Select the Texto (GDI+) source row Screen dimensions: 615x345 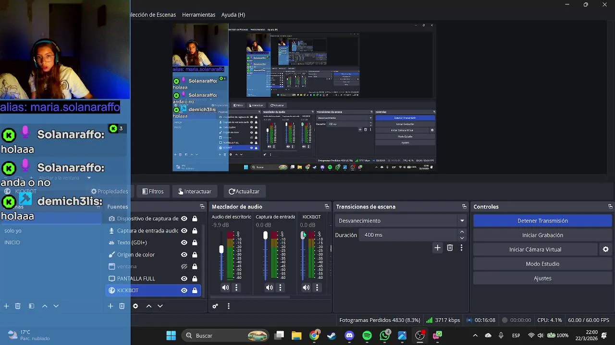click(153, 242)
